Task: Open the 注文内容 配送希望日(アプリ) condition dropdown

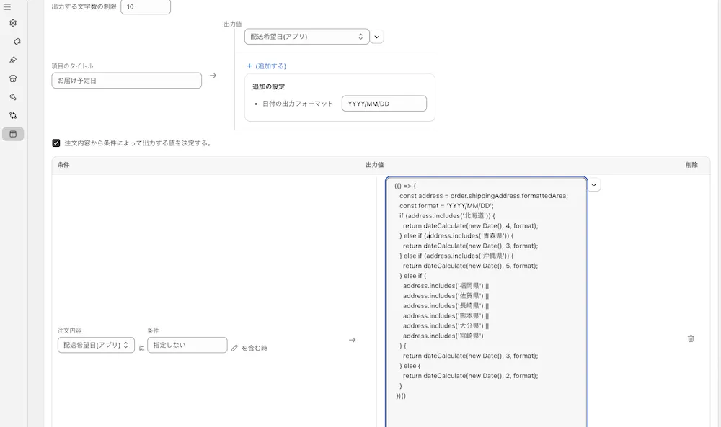Action: 96,346
